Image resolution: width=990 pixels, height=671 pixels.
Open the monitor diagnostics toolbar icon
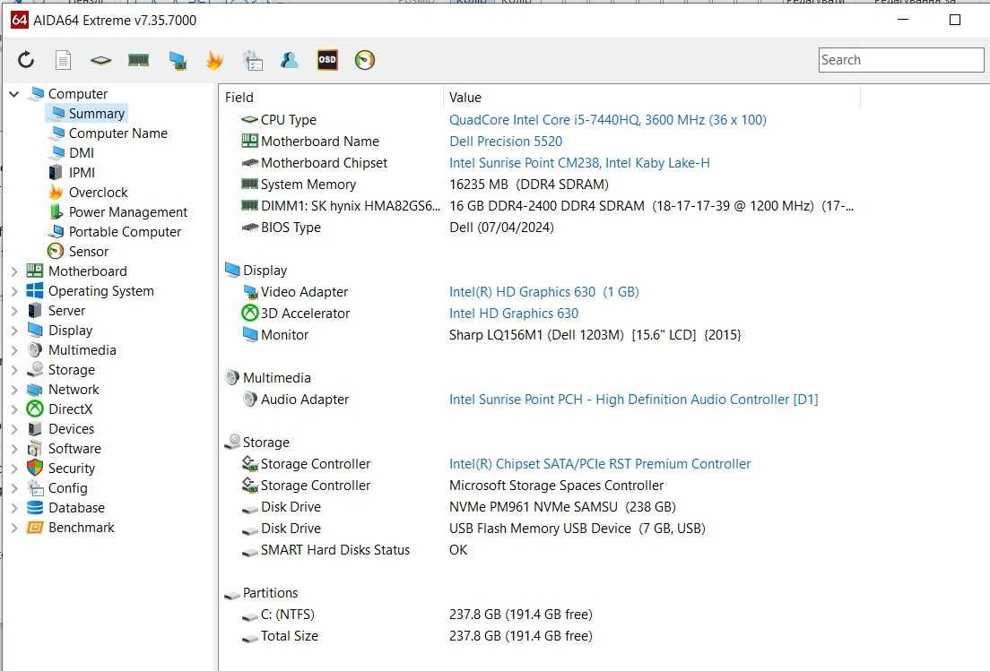point(178,61)
